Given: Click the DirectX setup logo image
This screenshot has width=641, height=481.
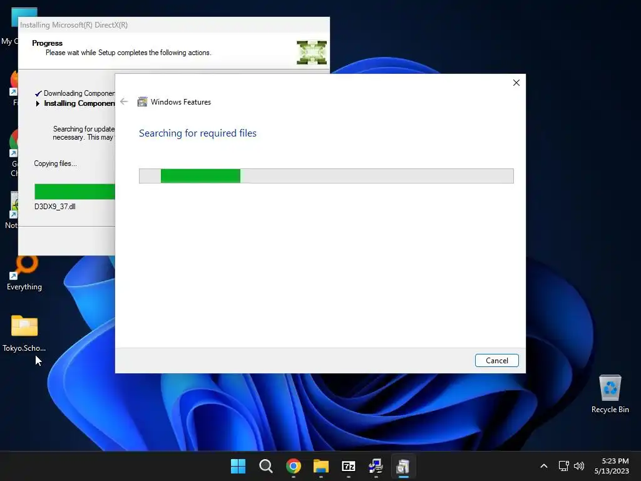Looking at the screenshot, I should click(312, 53).
